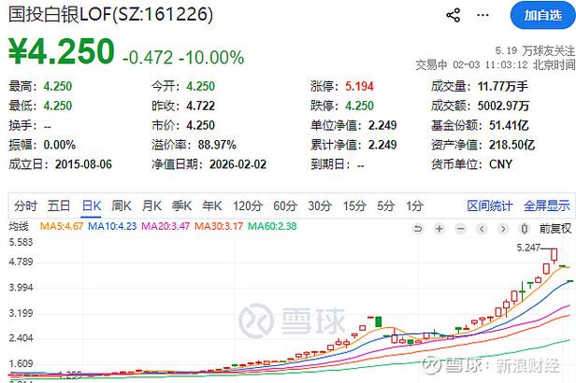Viewport: 576px width, 383px height.
Task: Click the change value -0.472 -10.00%
Action: (183, 58)
